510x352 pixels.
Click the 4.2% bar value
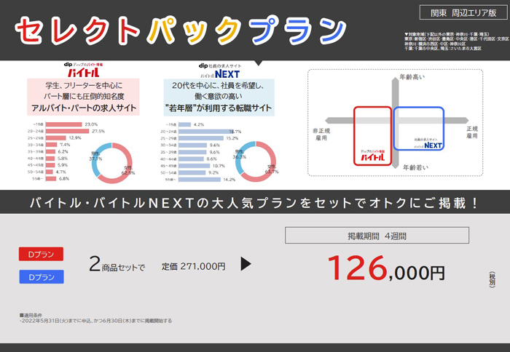click(x=199, y=124)
